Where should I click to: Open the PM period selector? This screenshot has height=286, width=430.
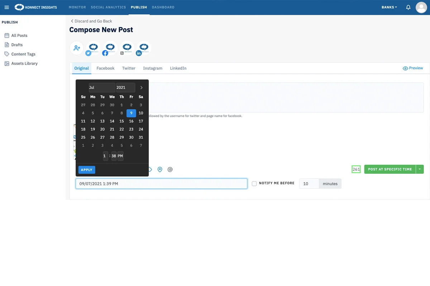[x=120, y=156]
